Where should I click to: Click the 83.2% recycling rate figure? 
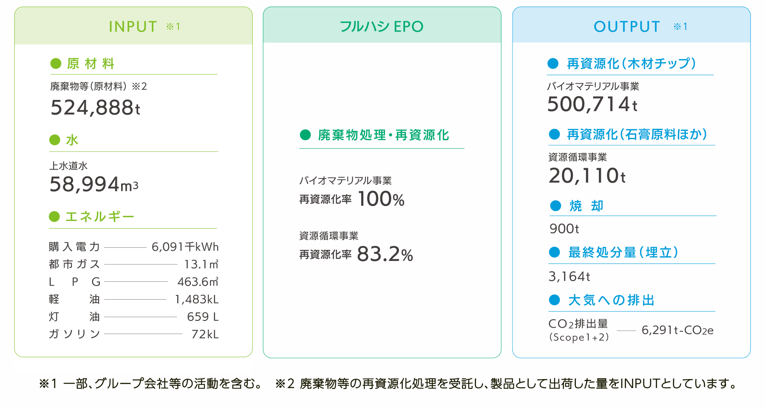pos(385,255)
